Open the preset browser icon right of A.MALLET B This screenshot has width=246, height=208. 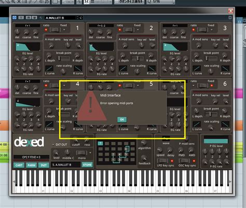pyautogui.click(x=81, y=18)
